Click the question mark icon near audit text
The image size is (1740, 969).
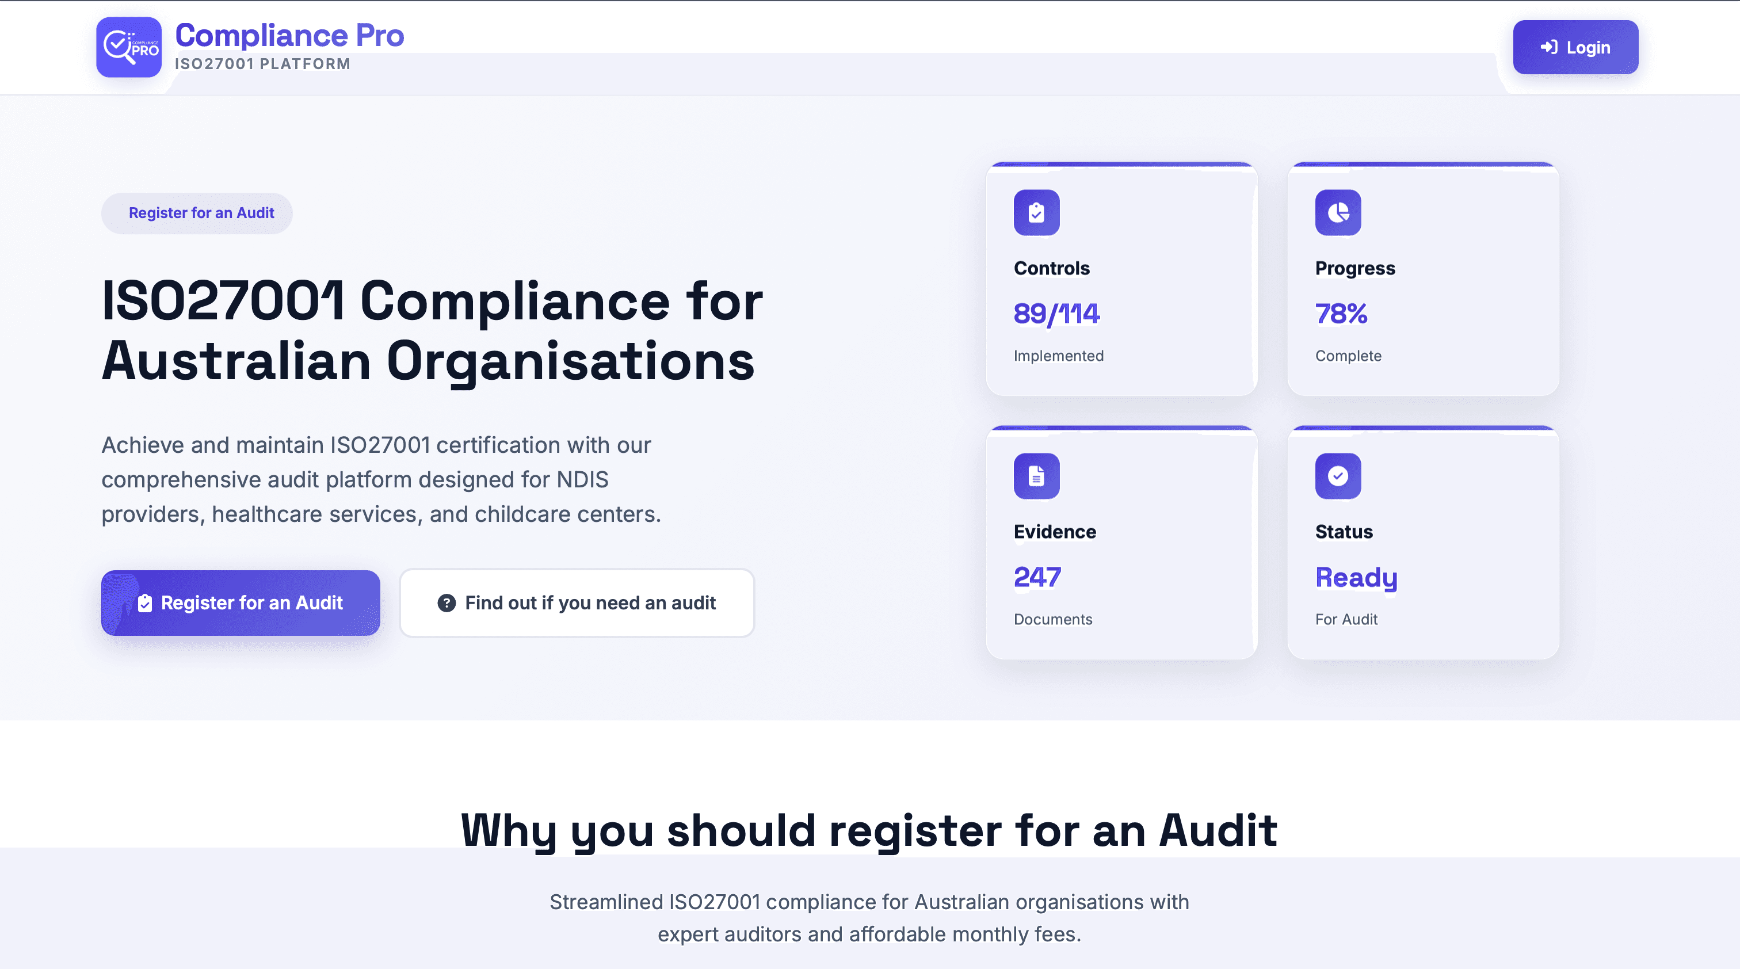(x=447, y=602)
